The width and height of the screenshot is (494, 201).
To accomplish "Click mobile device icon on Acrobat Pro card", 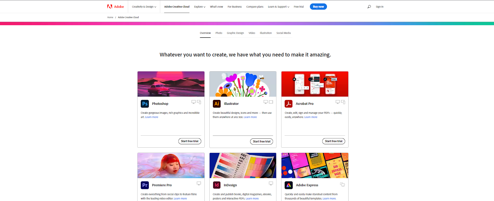I will point(343,102).
